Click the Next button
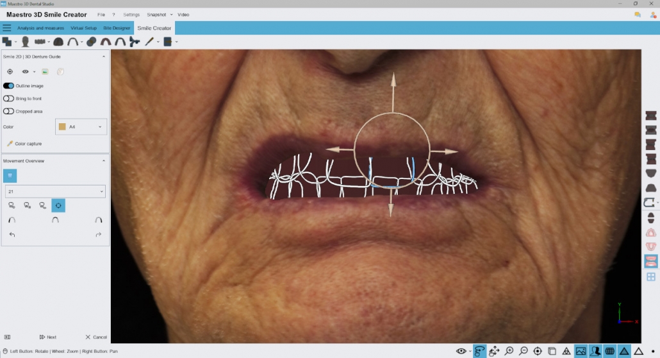This screenshot has height=358, width=660. pyautogui.click(x=48, y=337)
